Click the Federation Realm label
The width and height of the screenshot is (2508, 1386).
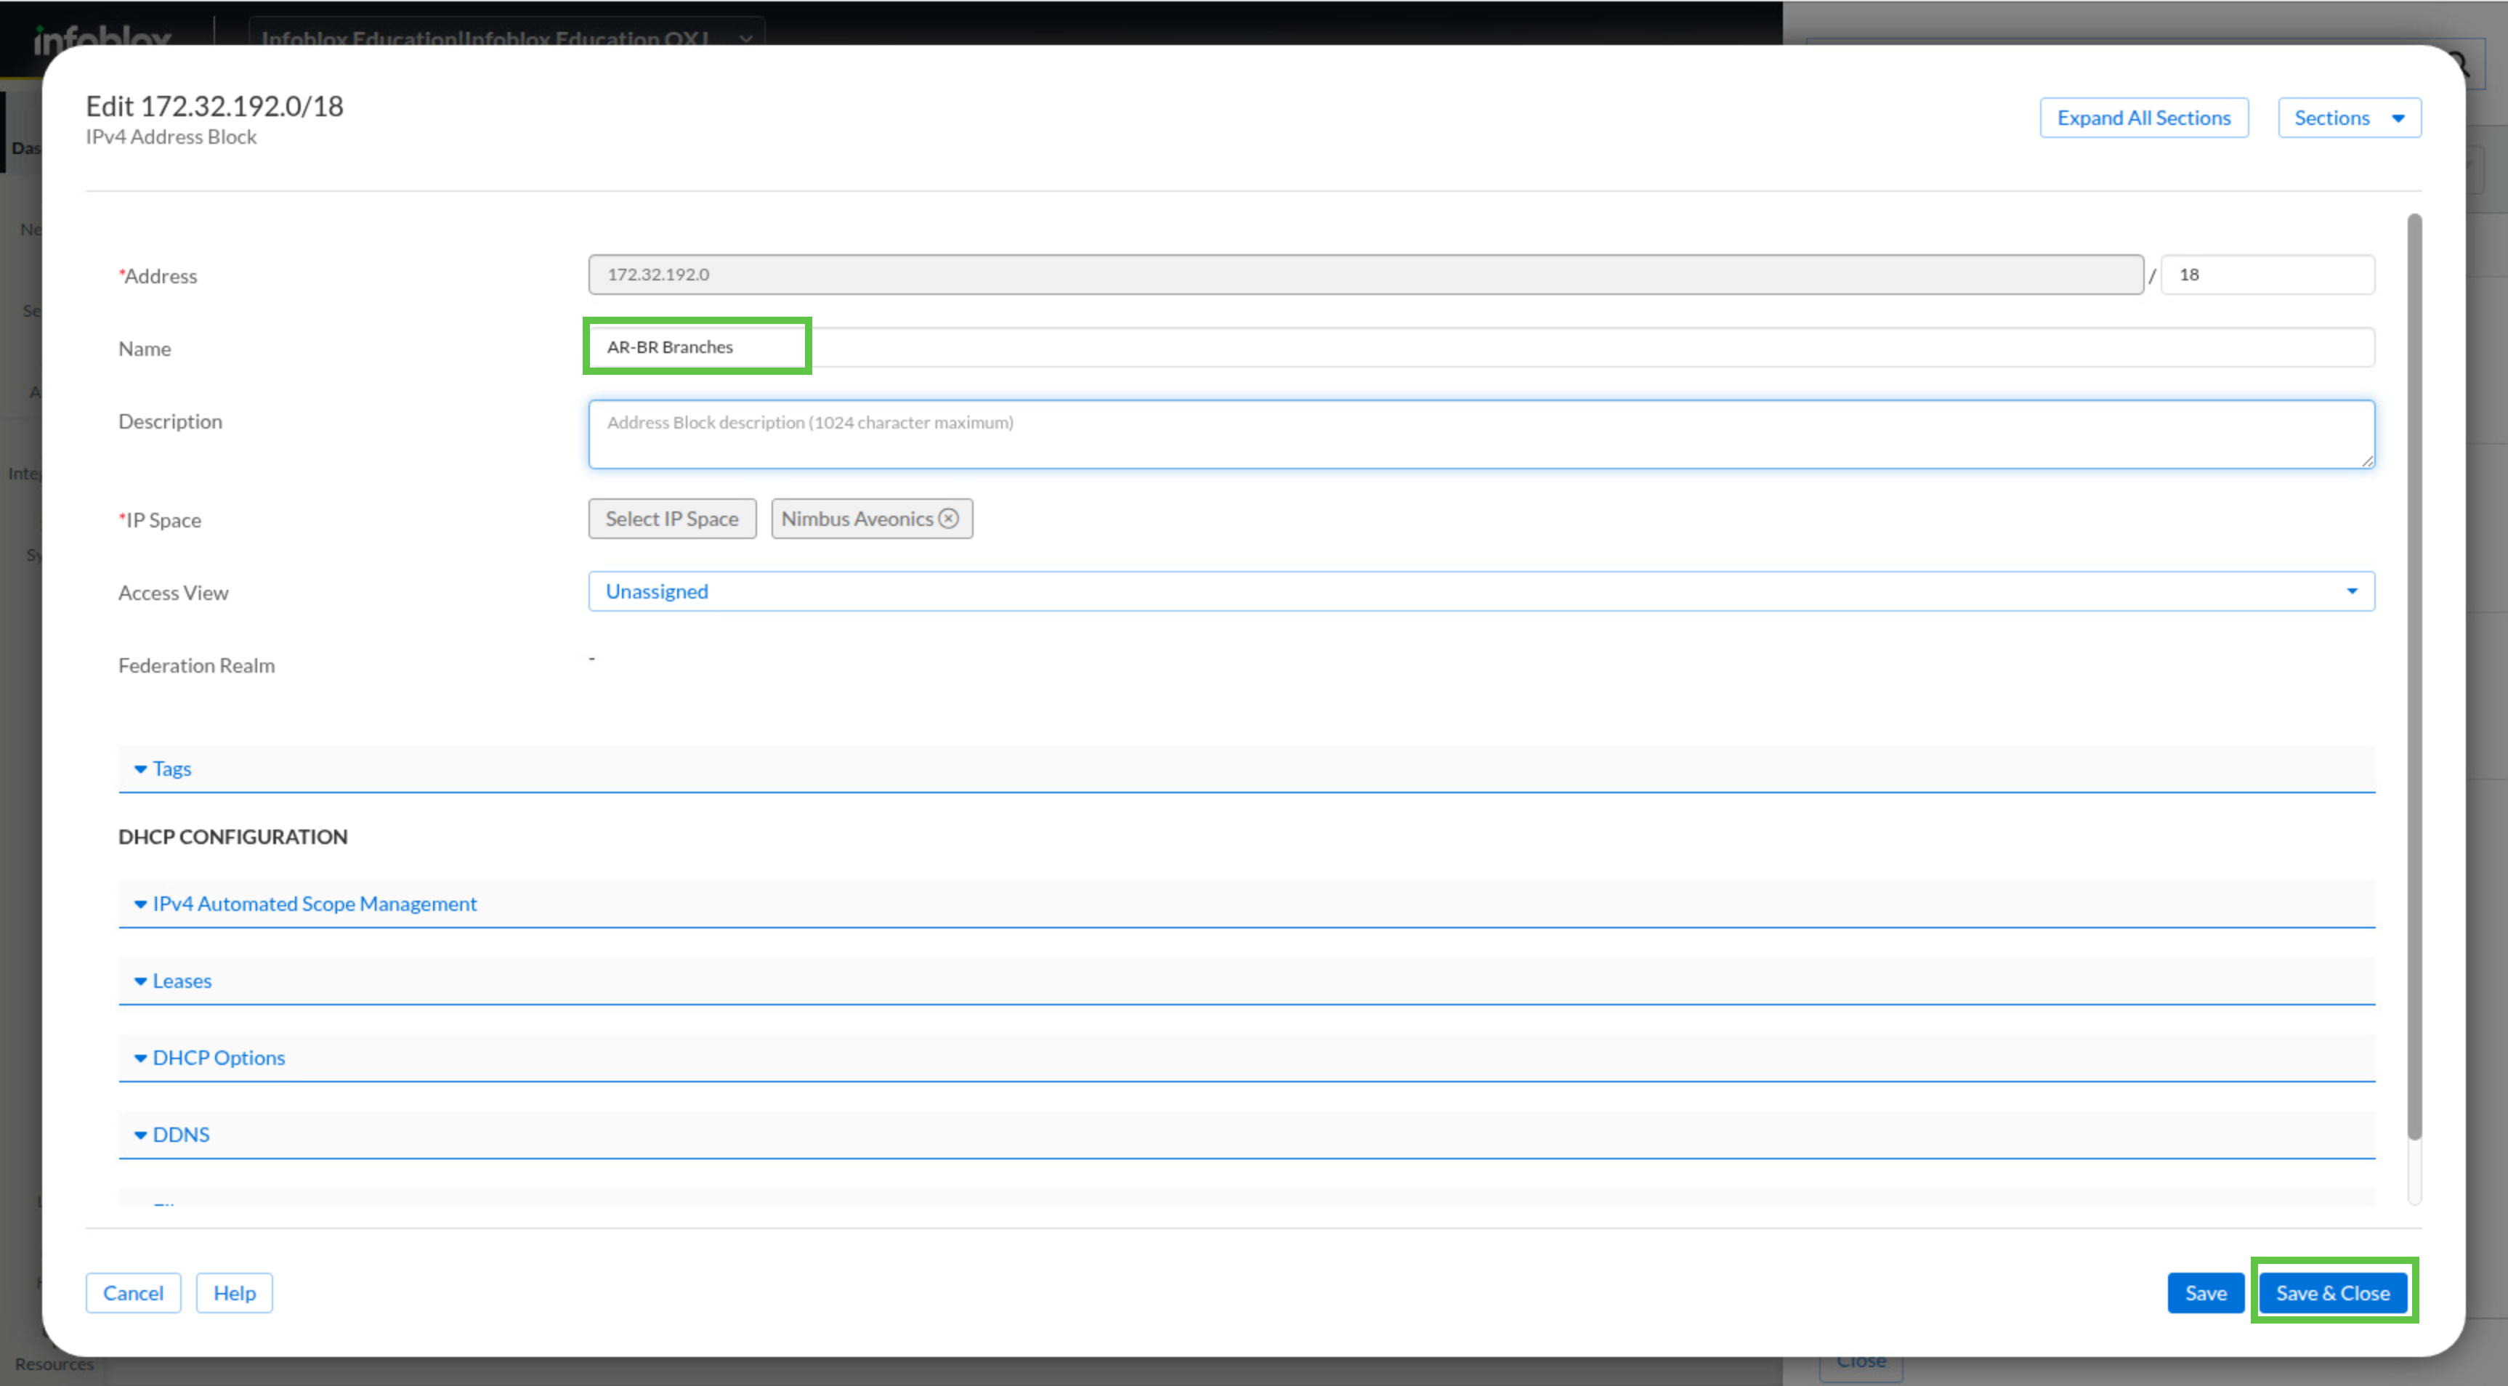(197, 665)
